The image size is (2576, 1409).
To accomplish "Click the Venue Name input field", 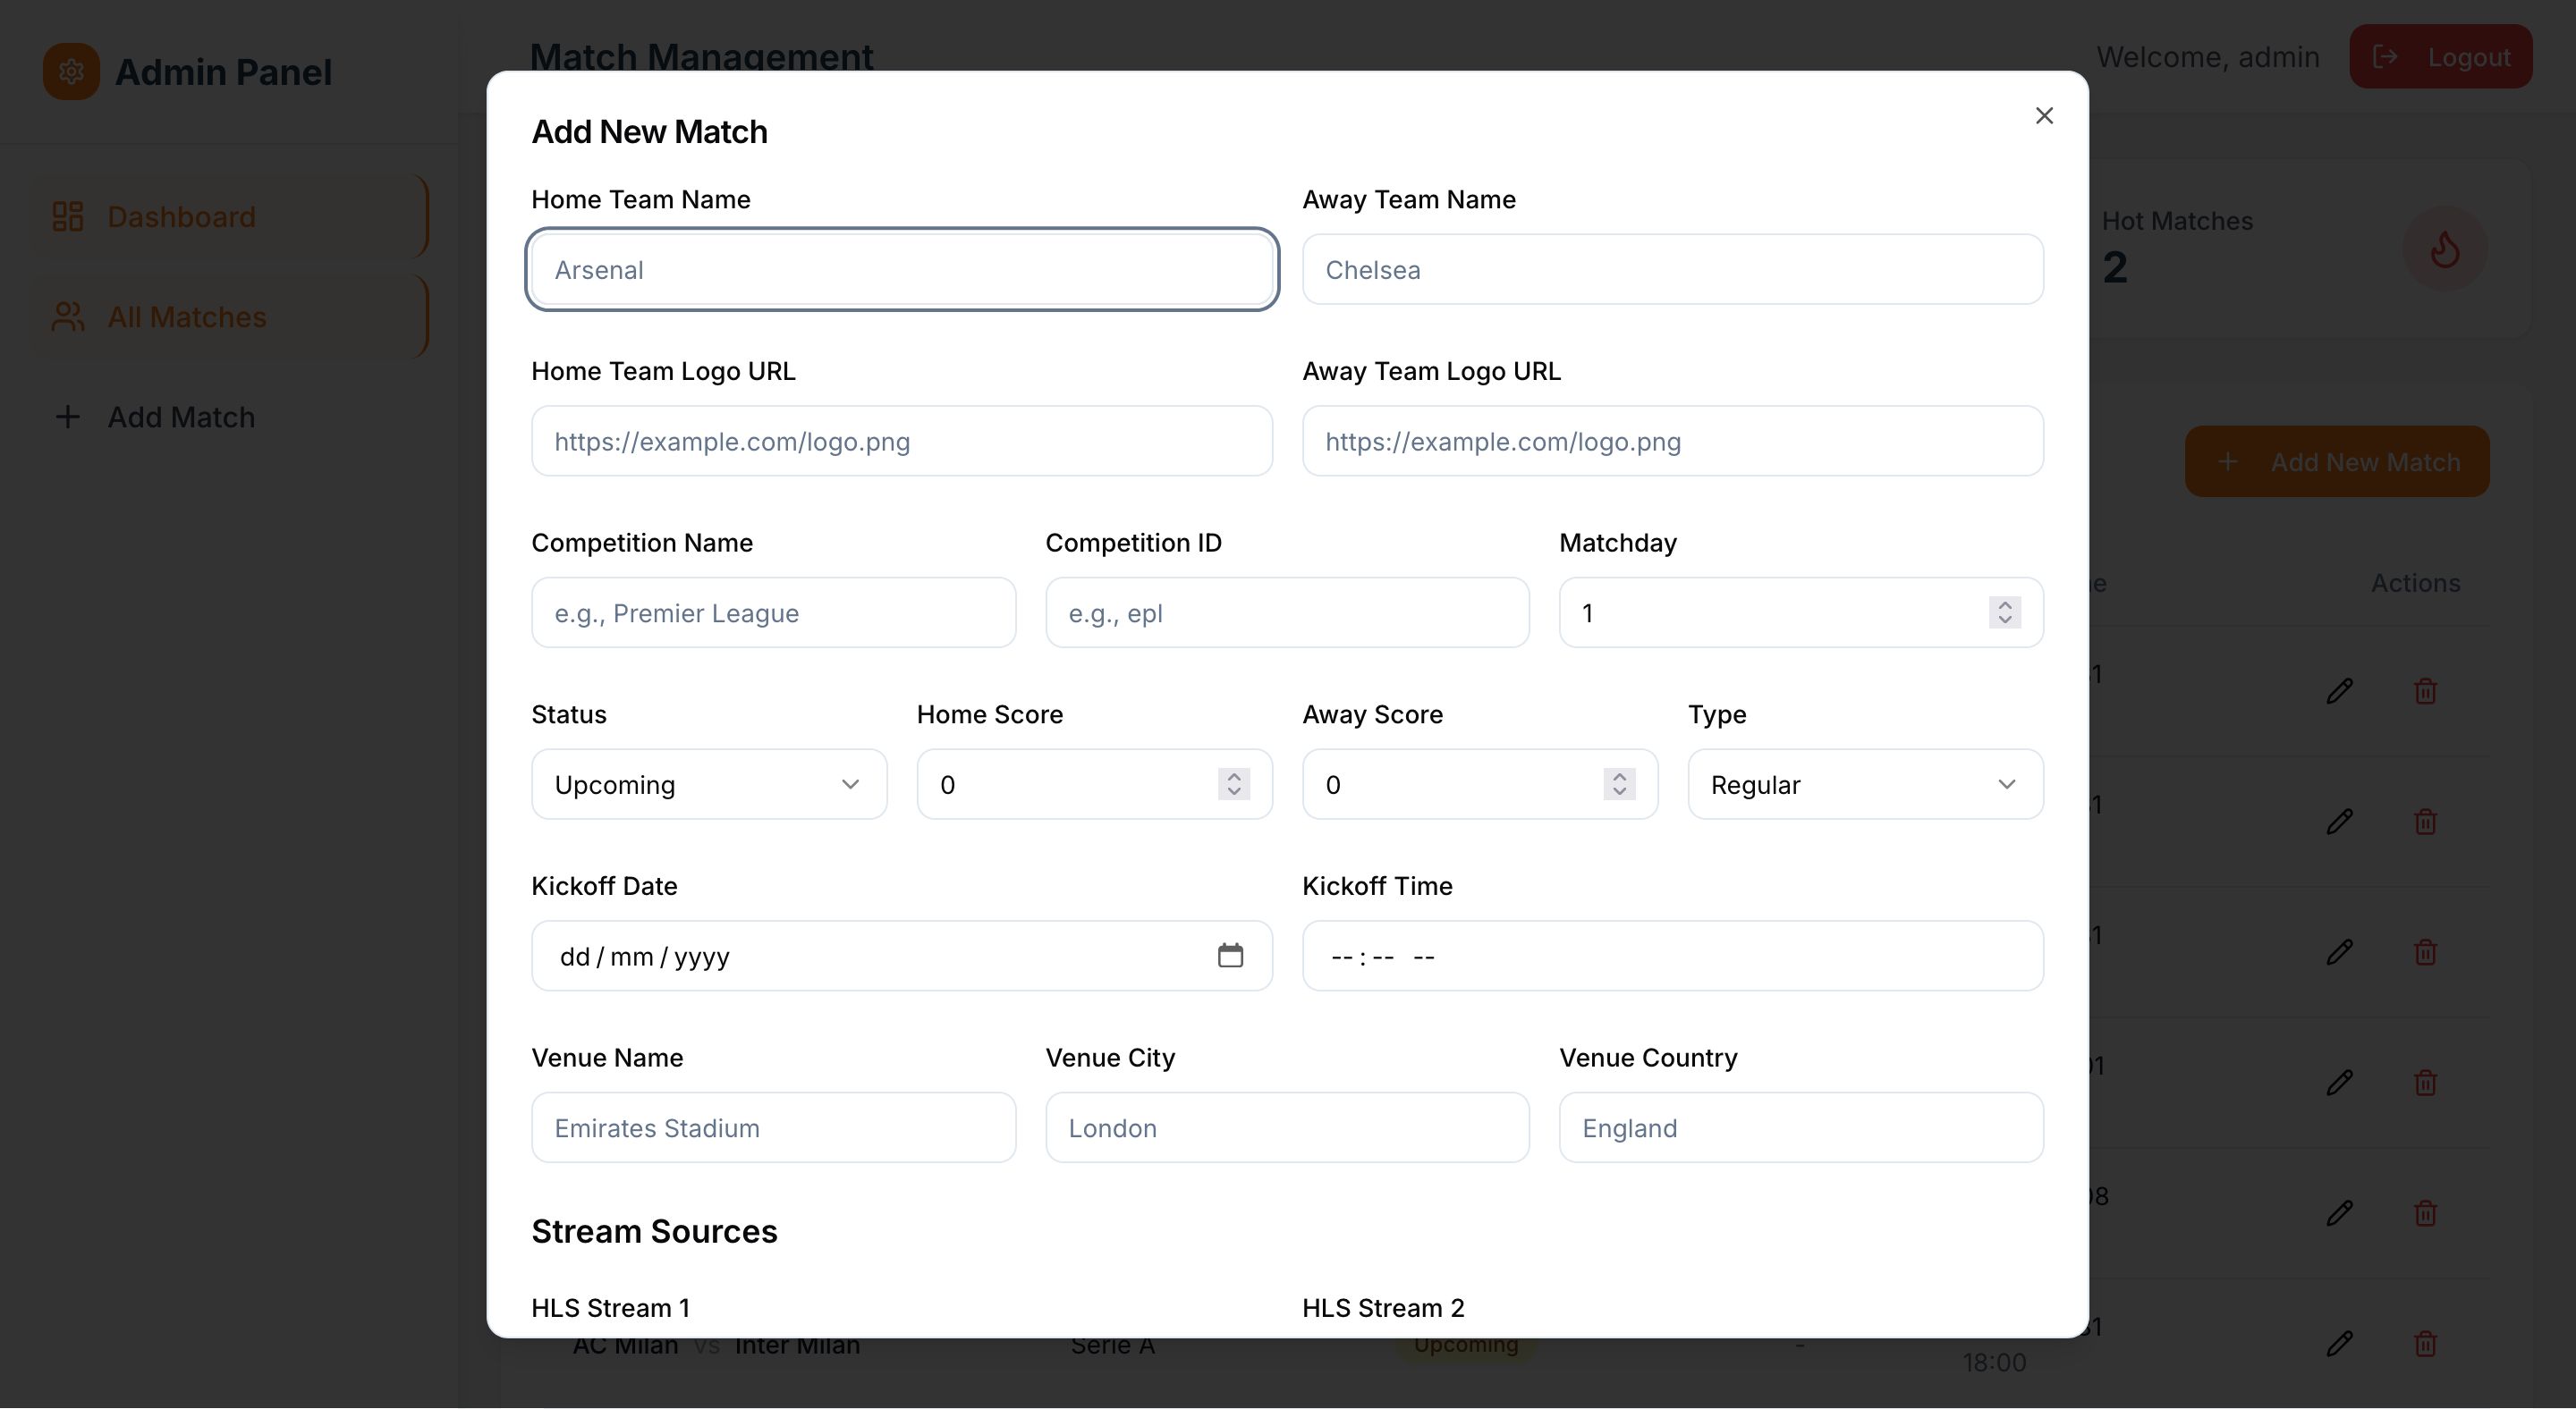I will coord(773,1128).
